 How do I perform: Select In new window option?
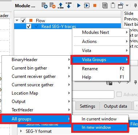point(100,127)
